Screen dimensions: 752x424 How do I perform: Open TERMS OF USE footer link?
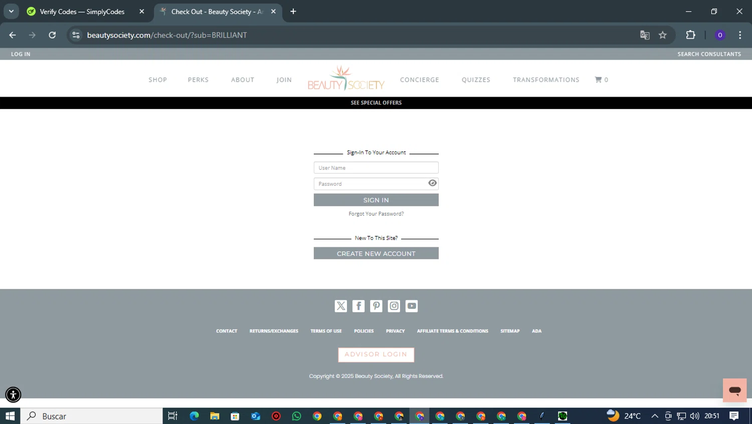[326, 331]
